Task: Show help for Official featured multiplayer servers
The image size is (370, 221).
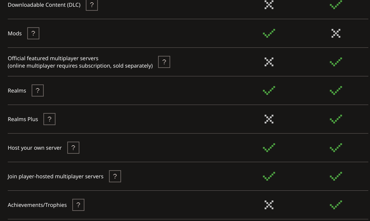Action: 164,62
